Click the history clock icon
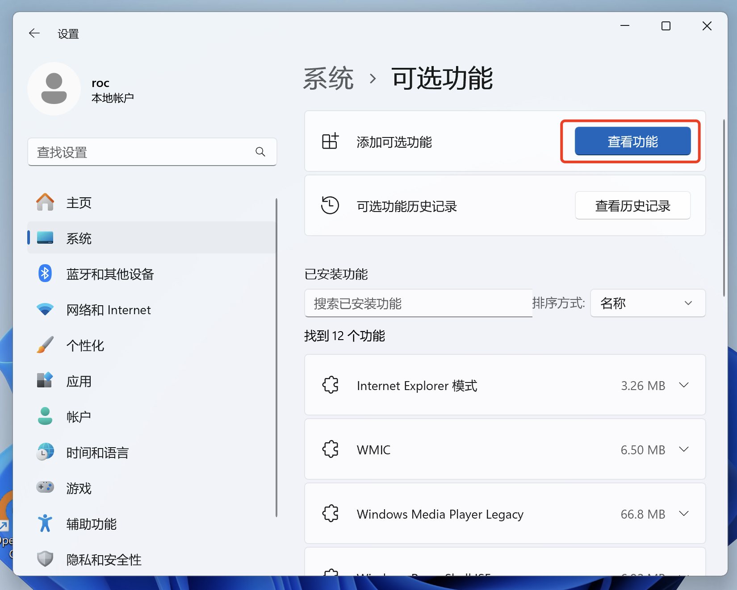Viewport: 737px width, 590px height. click(330, 205)
